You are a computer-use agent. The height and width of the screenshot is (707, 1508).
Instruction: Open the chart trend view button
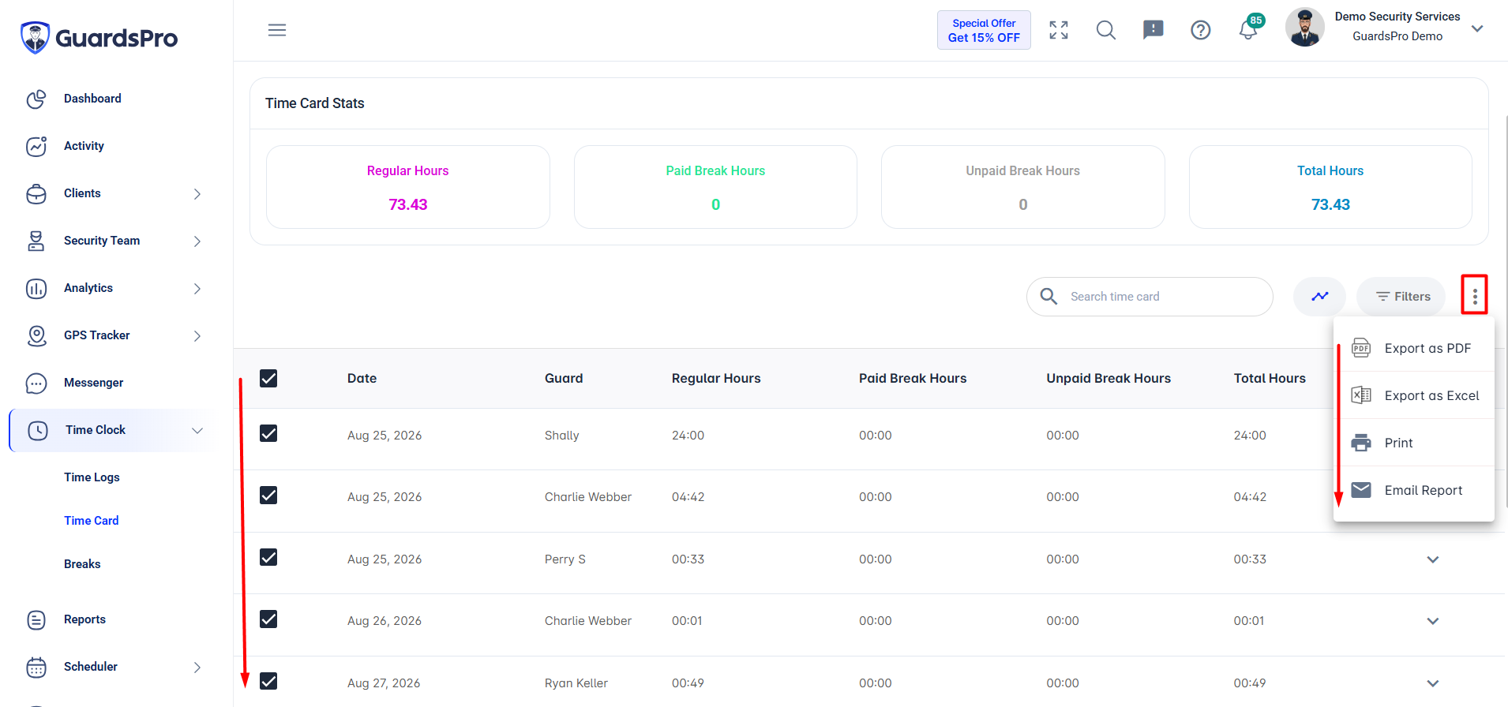(x=1320, y=297)
